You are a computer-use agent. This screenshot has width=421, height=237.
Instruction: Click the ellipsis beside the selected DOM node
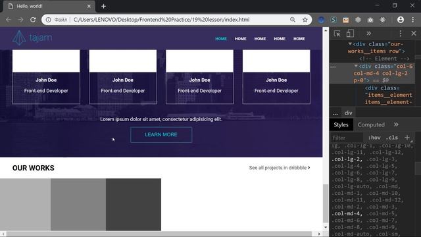(x=334, y=66)
